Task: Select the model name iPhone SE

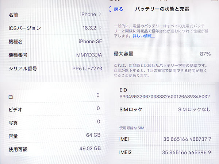Action: pos(91,42)
